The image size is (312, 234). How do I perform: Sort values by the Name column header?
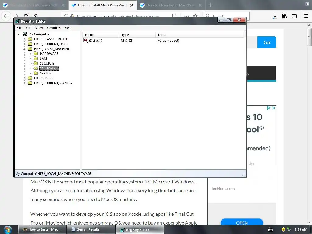pos(100,35)
